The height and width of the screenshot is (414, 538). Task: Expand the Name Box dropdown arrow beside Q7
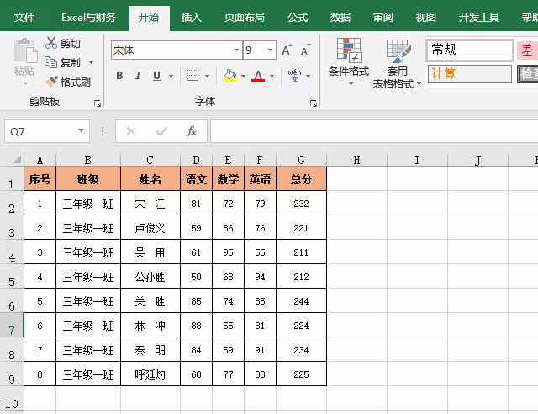(81, 130)
